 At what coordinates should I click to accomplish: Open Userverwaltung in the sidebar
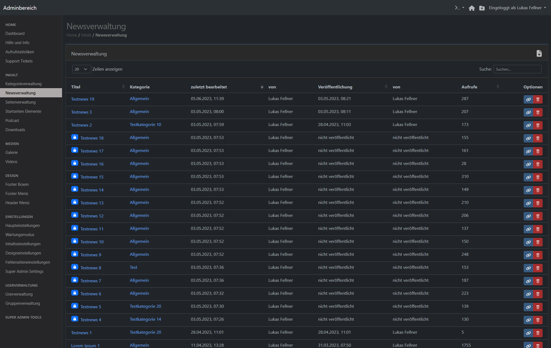point(19,294)
